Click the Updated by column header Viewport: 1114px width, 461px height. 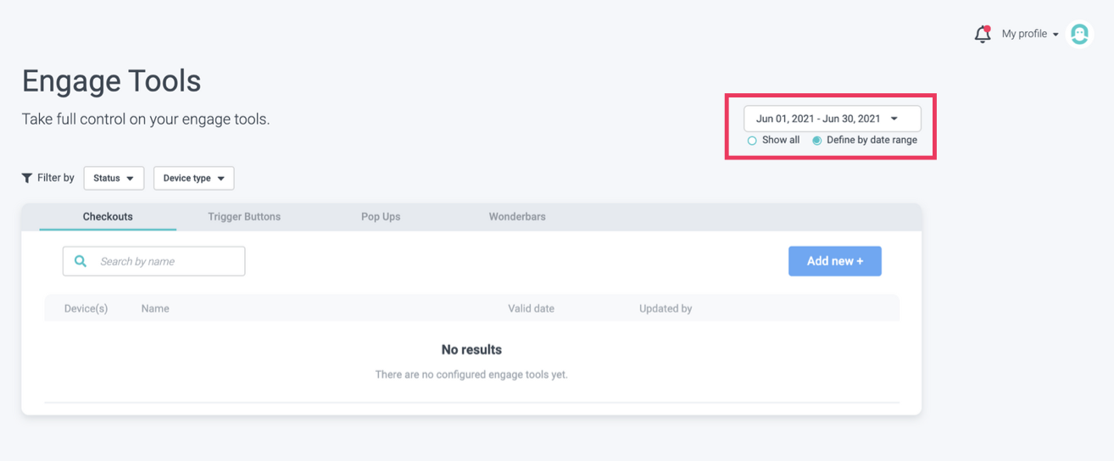pos(666,308)
